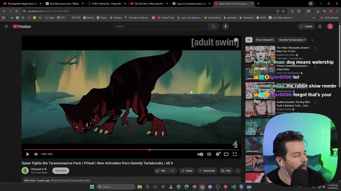Open browser extensions puzzle icon
Viewport: 341px width, 191px height.
[x=299, y=11]
